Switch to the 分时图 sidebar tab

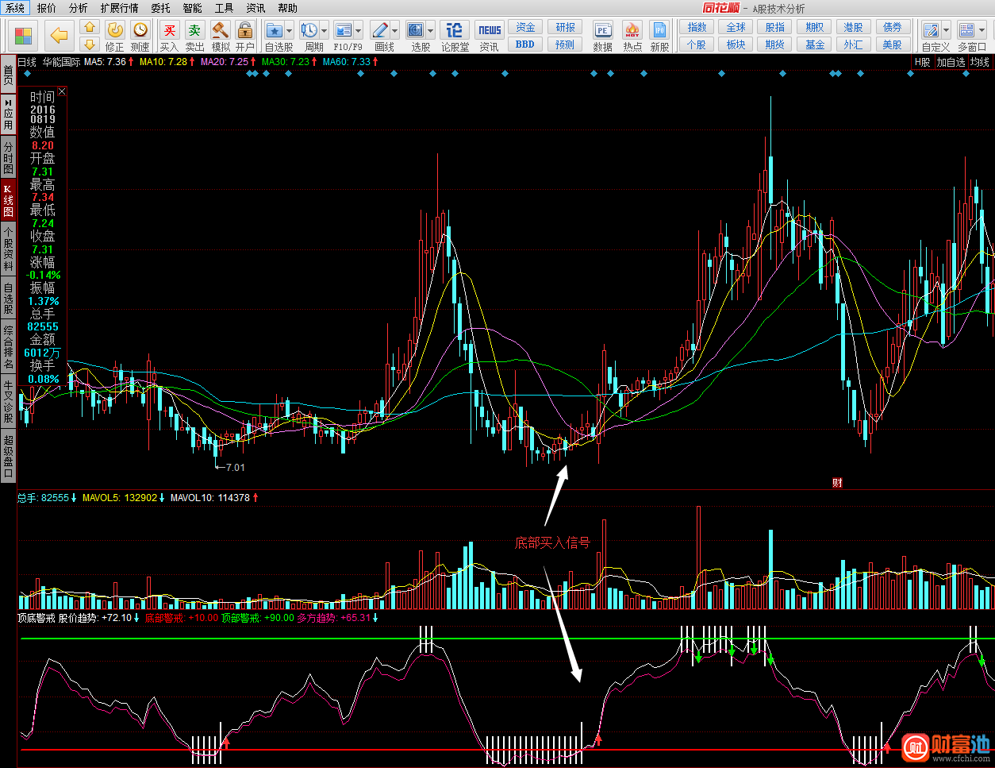point(8,157)
